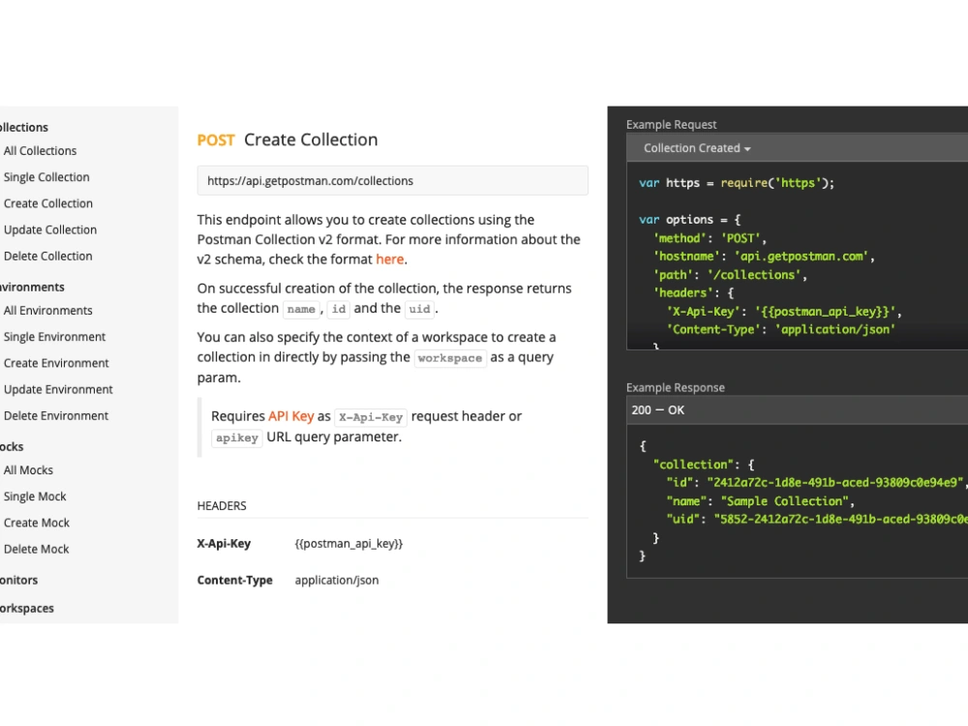968x726 pixels.
Task: Click the 'hostname' code line
Action: pyautogui.click(x=764, y=257)
